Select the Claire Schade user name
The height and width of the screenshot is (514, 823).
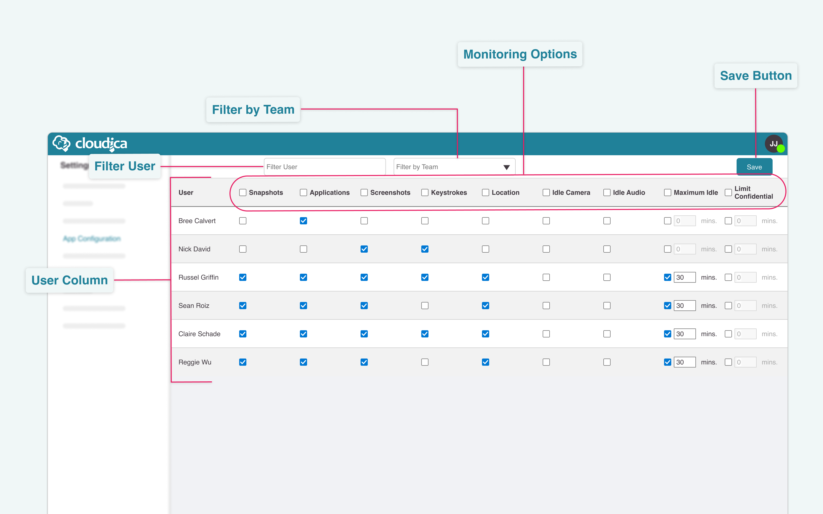199,334
